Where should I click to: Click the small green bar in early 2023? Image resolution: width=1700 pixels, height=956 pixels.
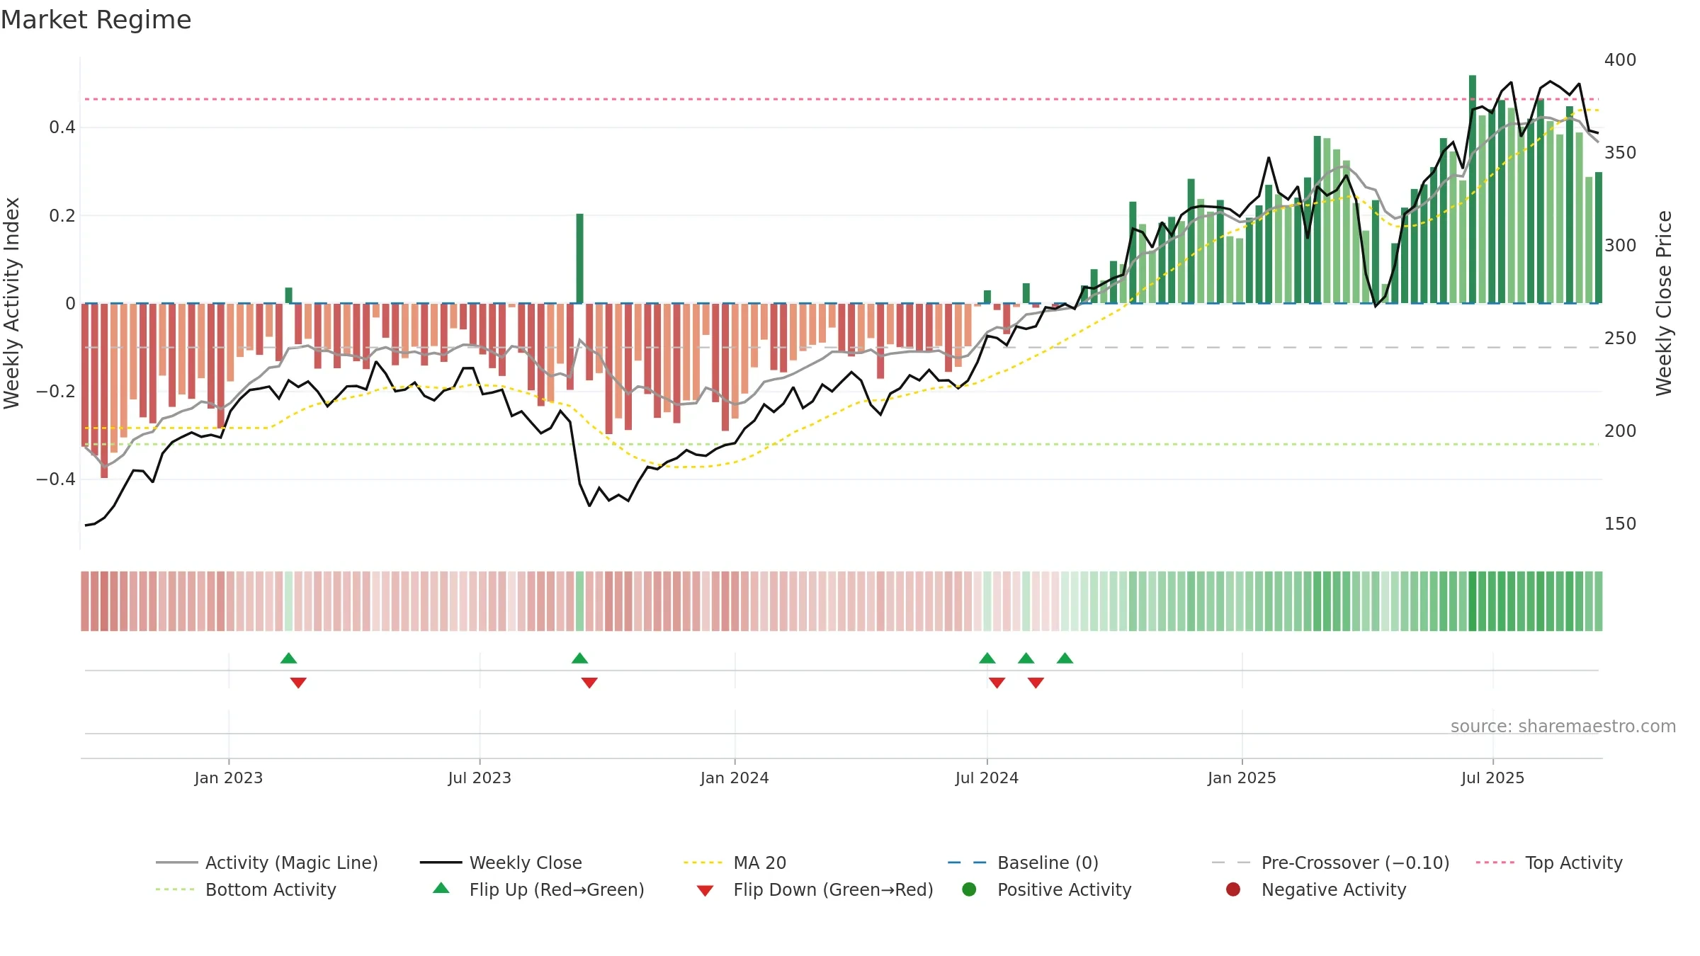288,295
